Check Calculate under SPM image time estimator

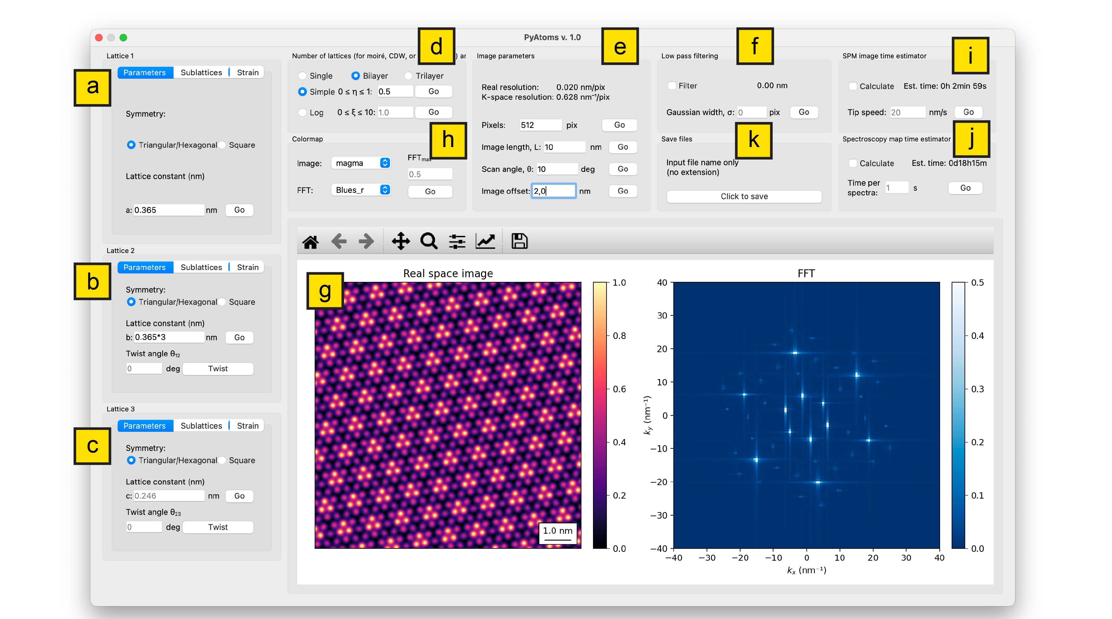pyautogui.click(x=853, y=86)
